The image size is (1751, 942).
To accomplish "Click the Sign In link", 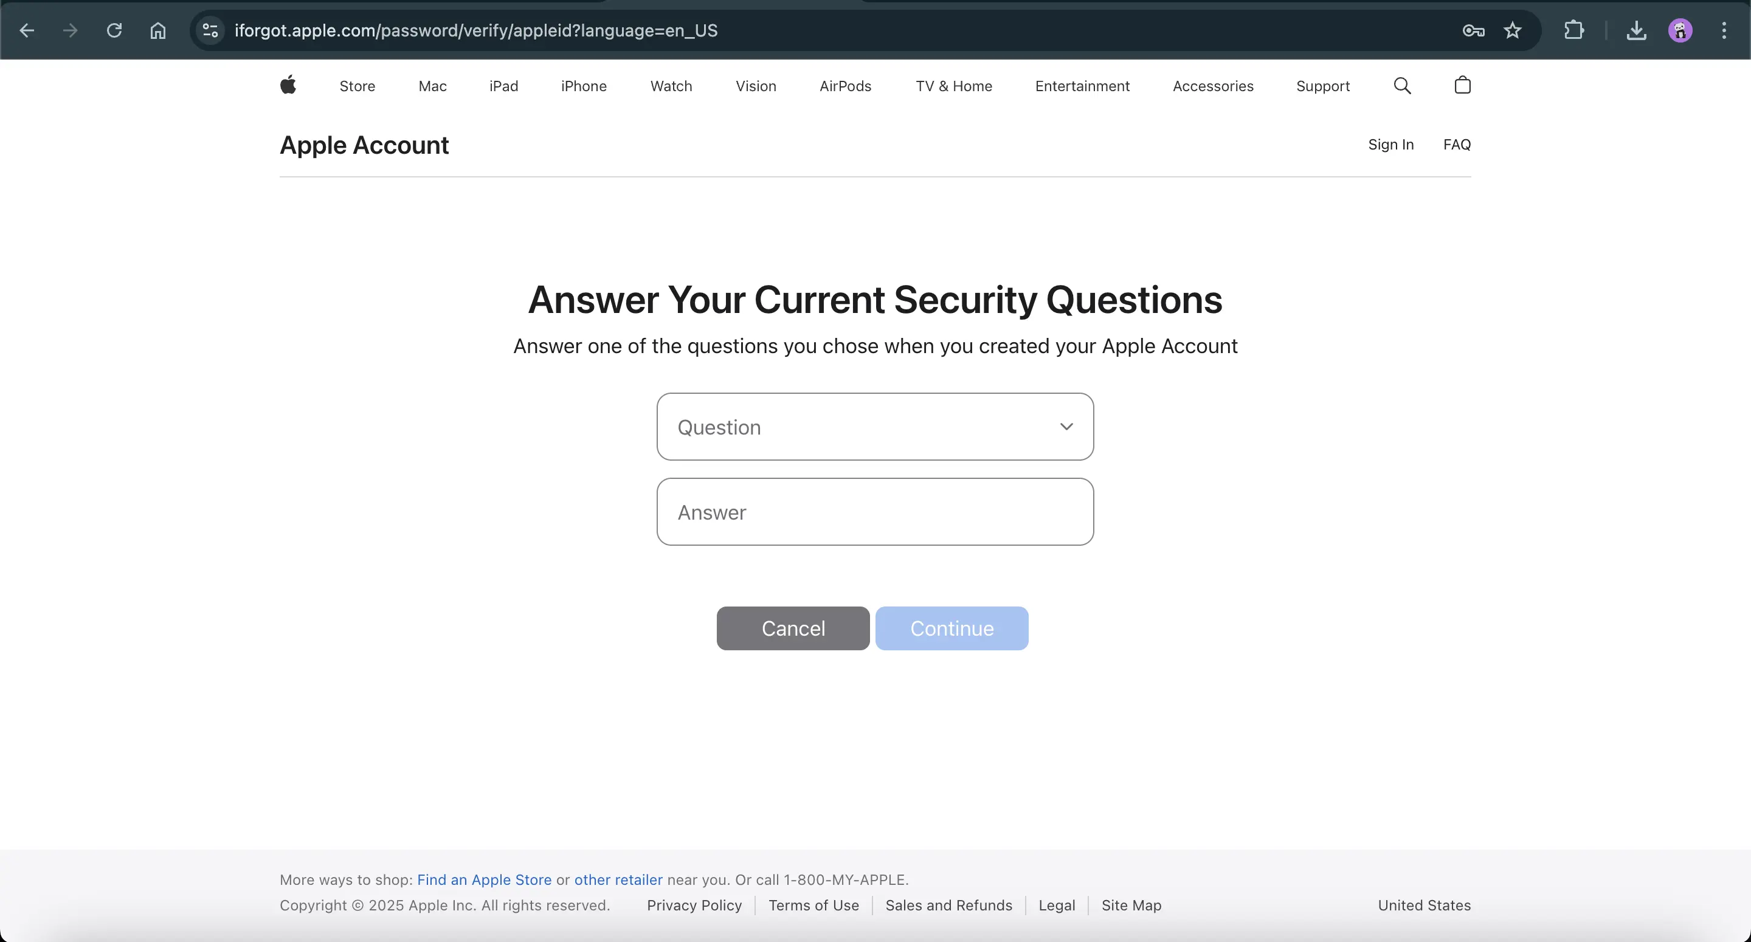I will click(x=1390, y=145).
